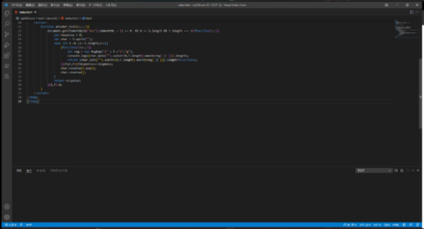Click the for loop code line
Viewport: 424px width, 229px height.
[x=81, y=43]
